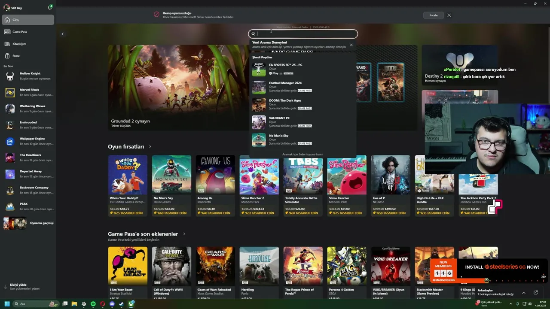Viewport: 550px width, 309px height.
Task: Click the search magnifier icon
Action: click(253, 34)
